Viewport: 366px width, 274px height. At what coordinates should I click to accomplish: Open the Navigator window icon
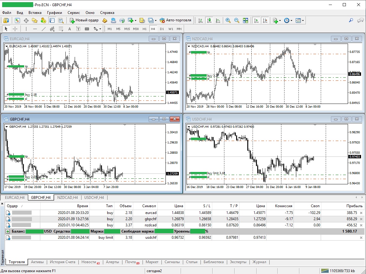(35, 20)
